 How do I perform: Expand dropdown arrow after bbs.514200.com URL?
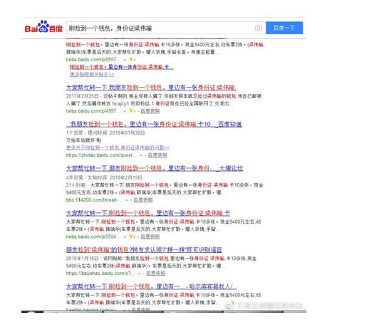pos(127,200)
